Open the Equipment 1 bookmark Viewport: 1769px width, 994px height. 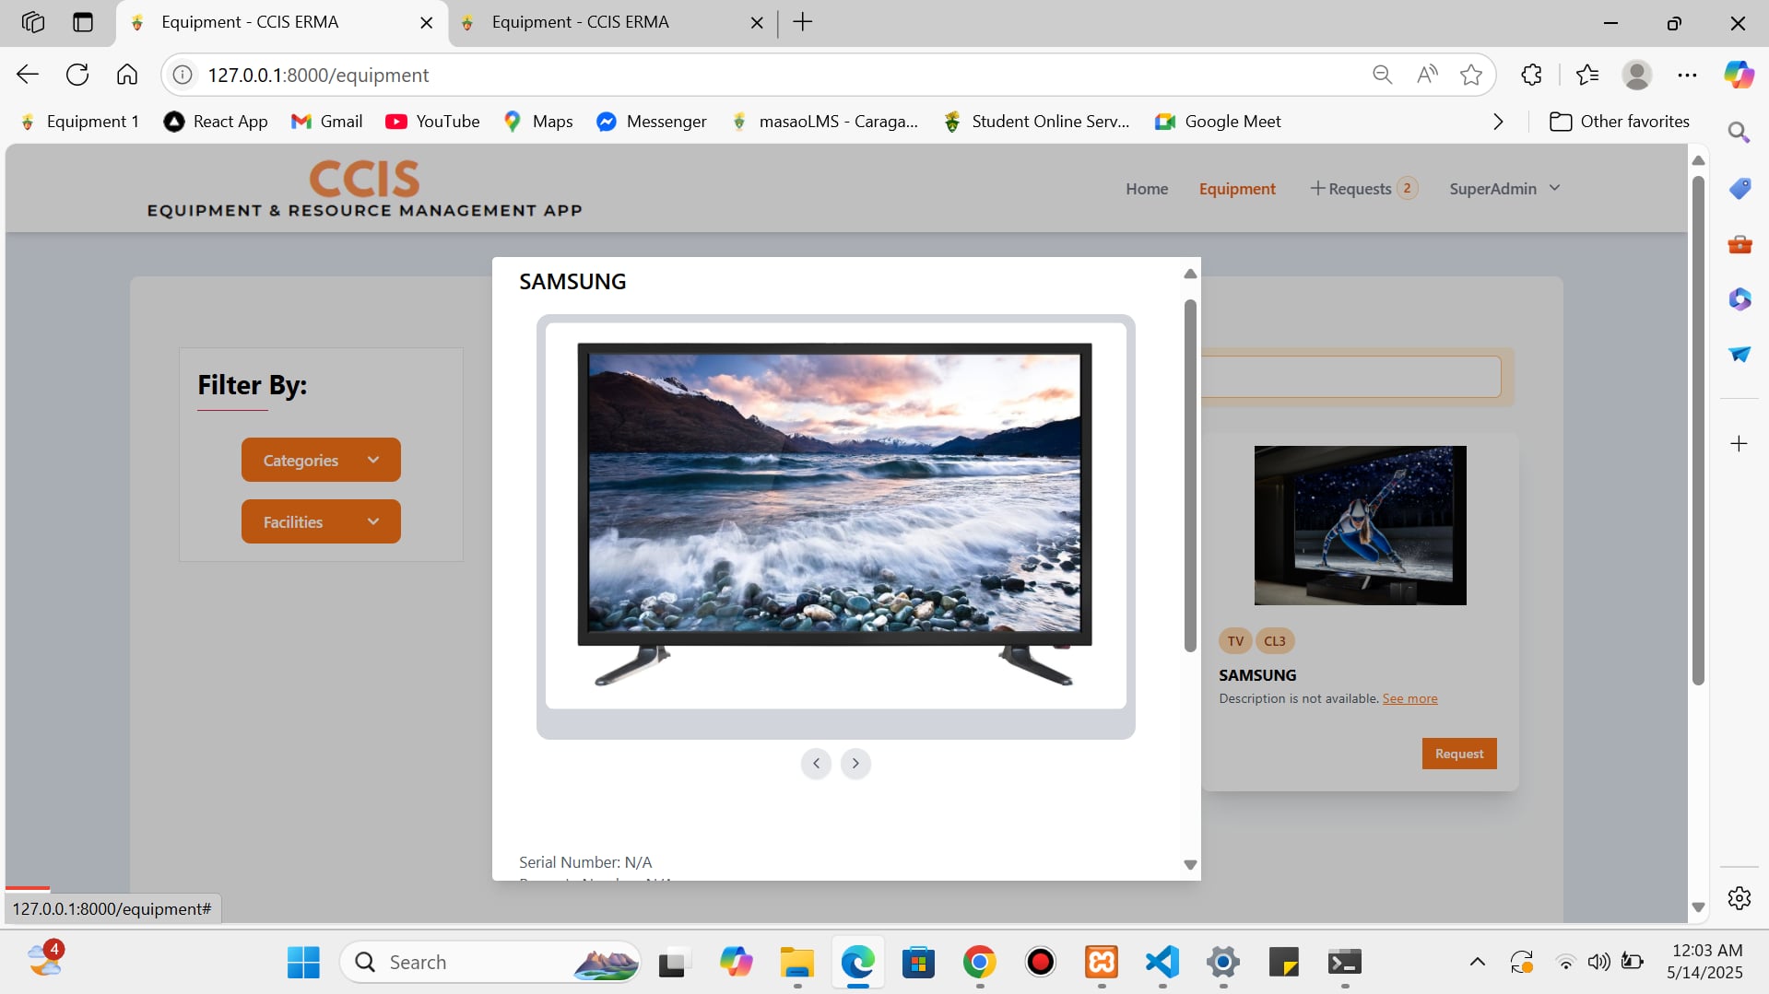point(79,122)
